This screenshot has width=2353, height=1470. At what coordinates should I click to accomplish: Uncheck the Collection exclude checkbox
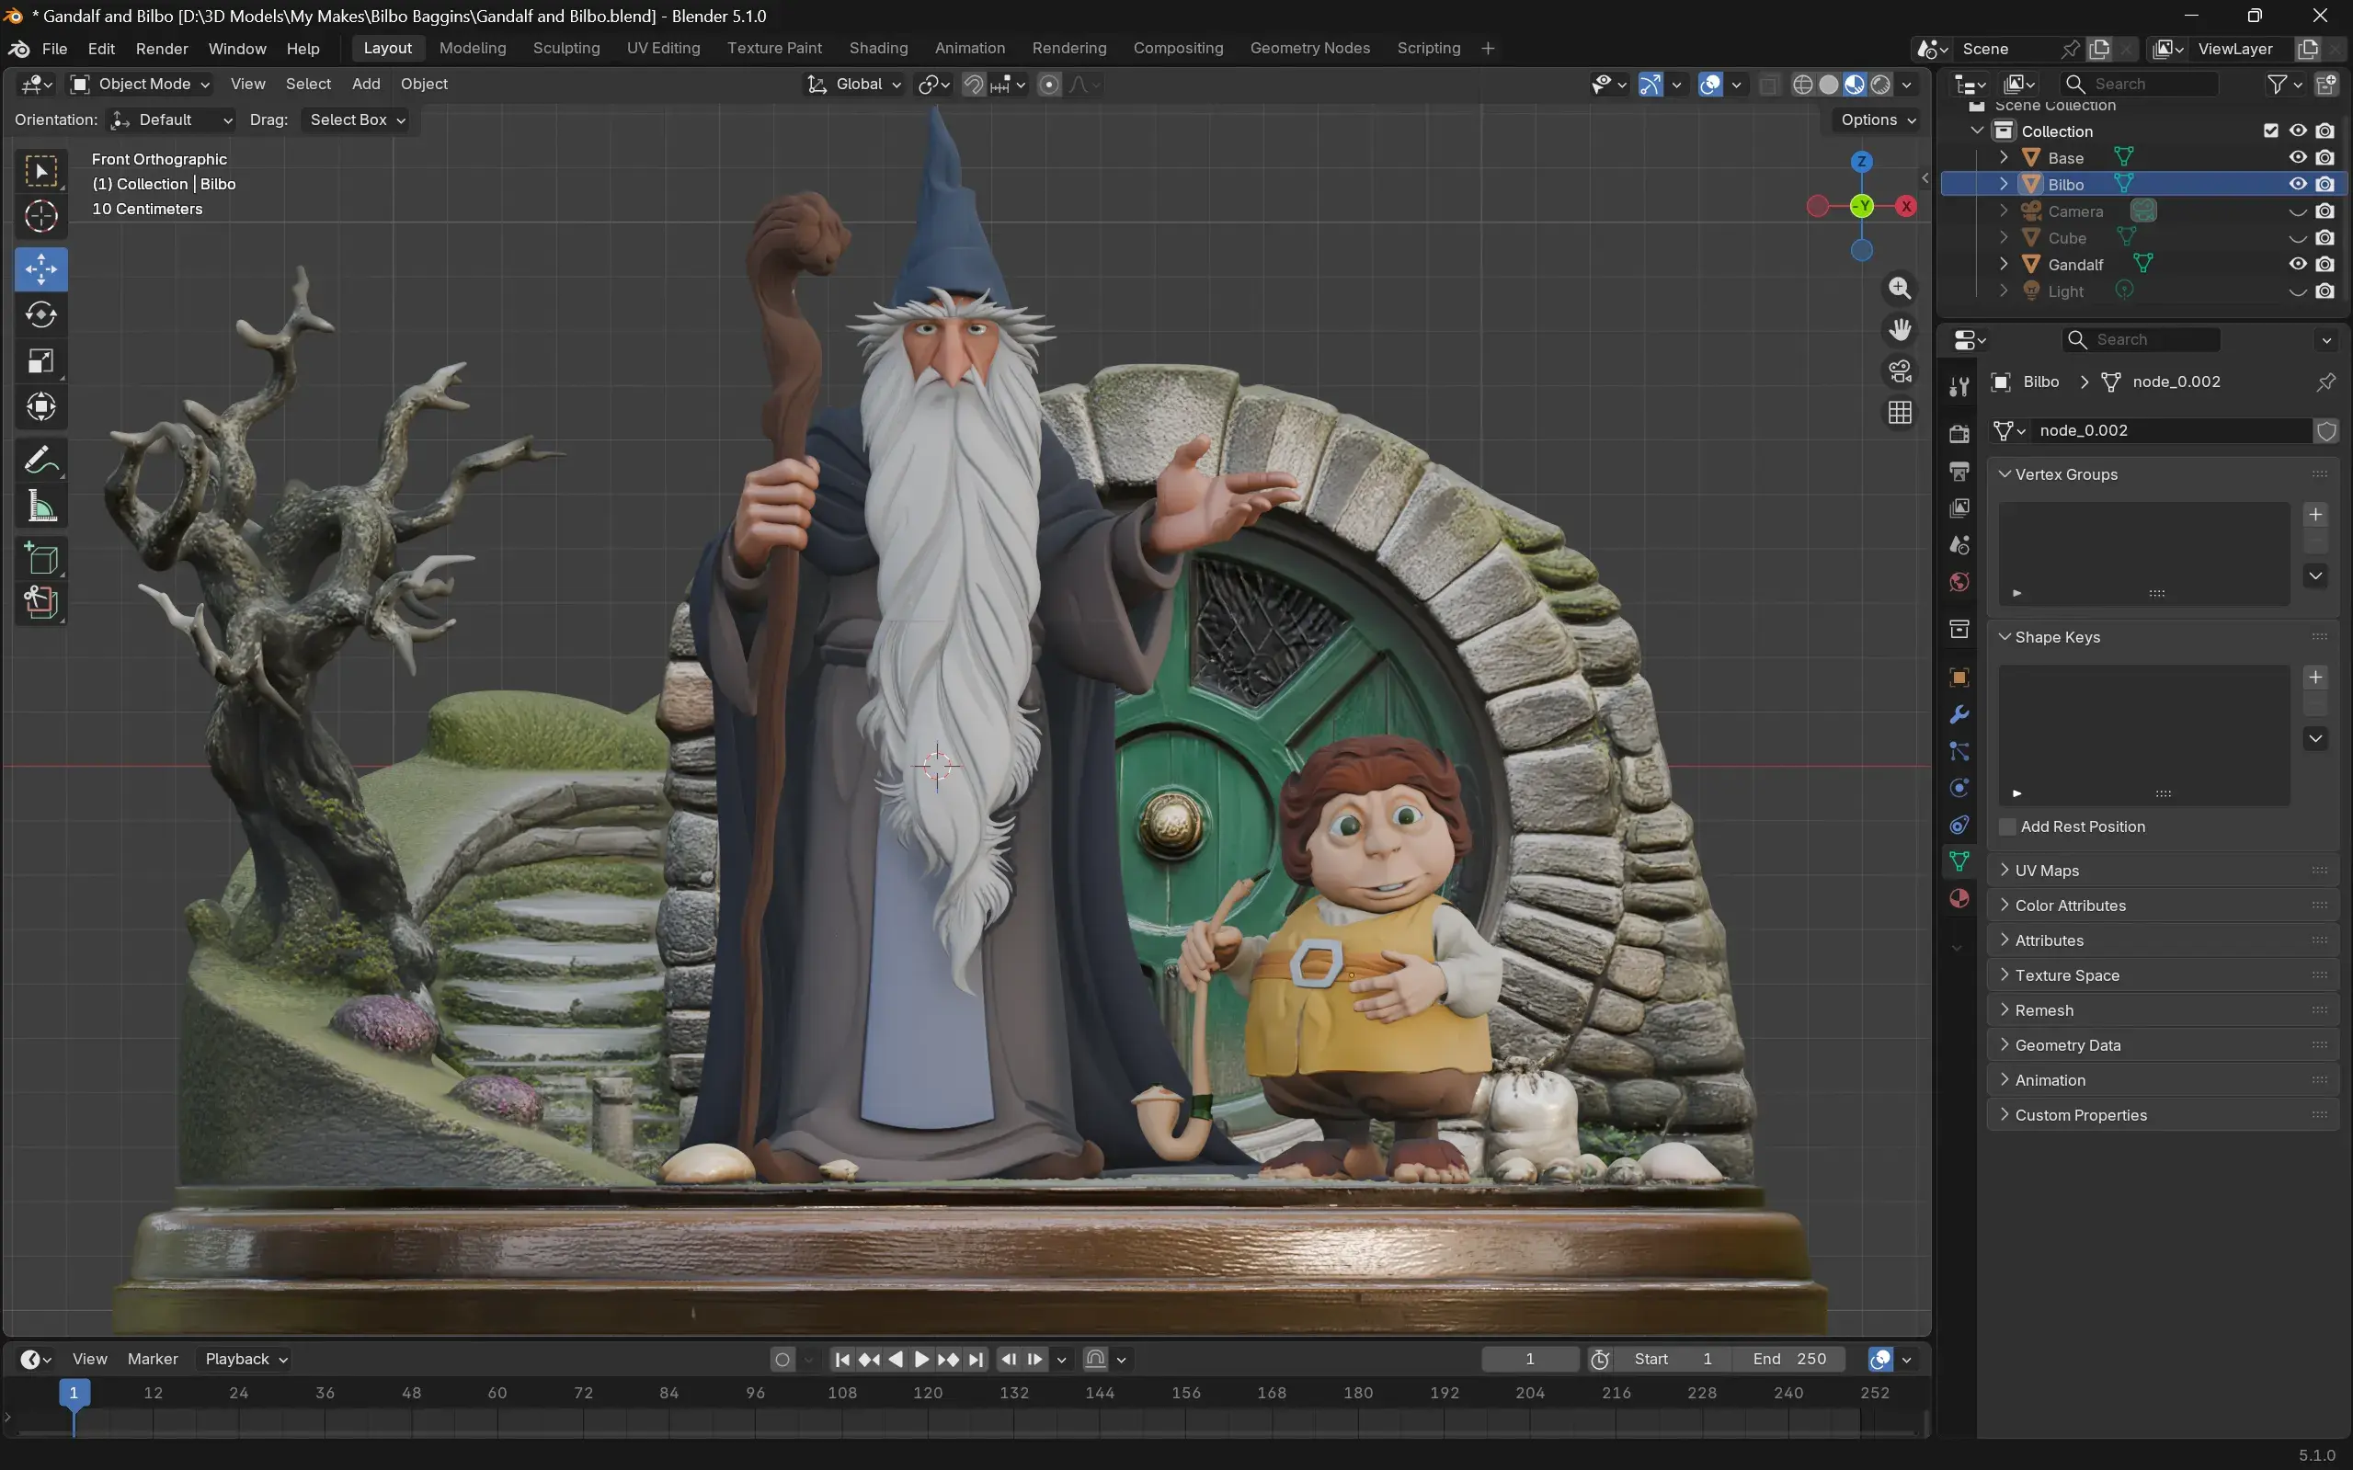click(x=2270, y=131)
